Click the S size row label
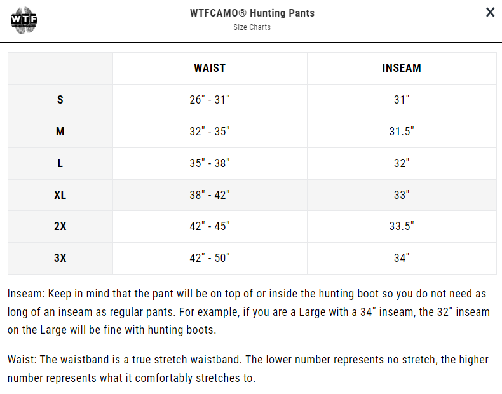 pyautogui.click(x=60, y=100)
